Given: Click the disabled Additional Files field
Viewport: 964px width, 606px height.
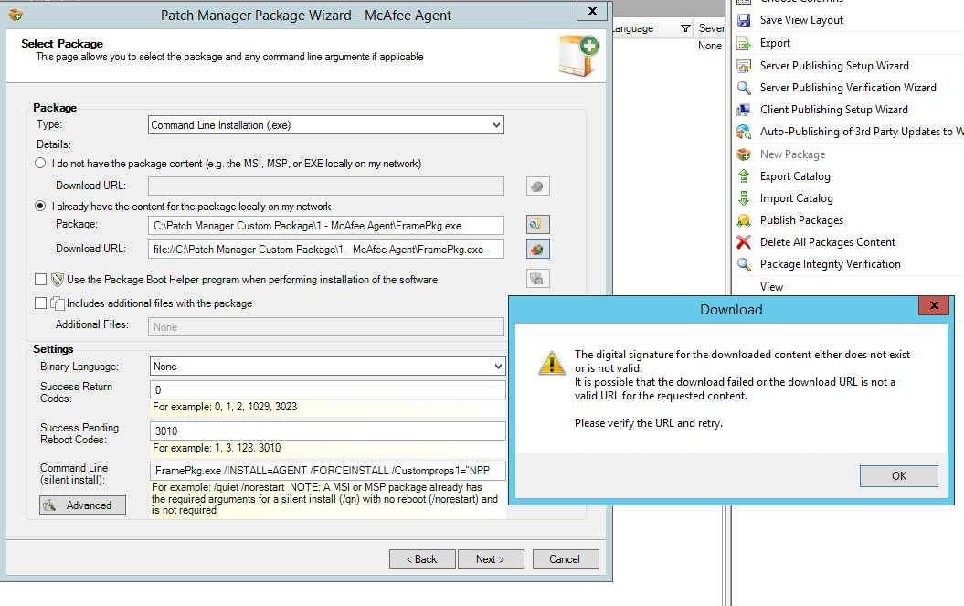Looking at the screenshot, I should pos(326,326).
